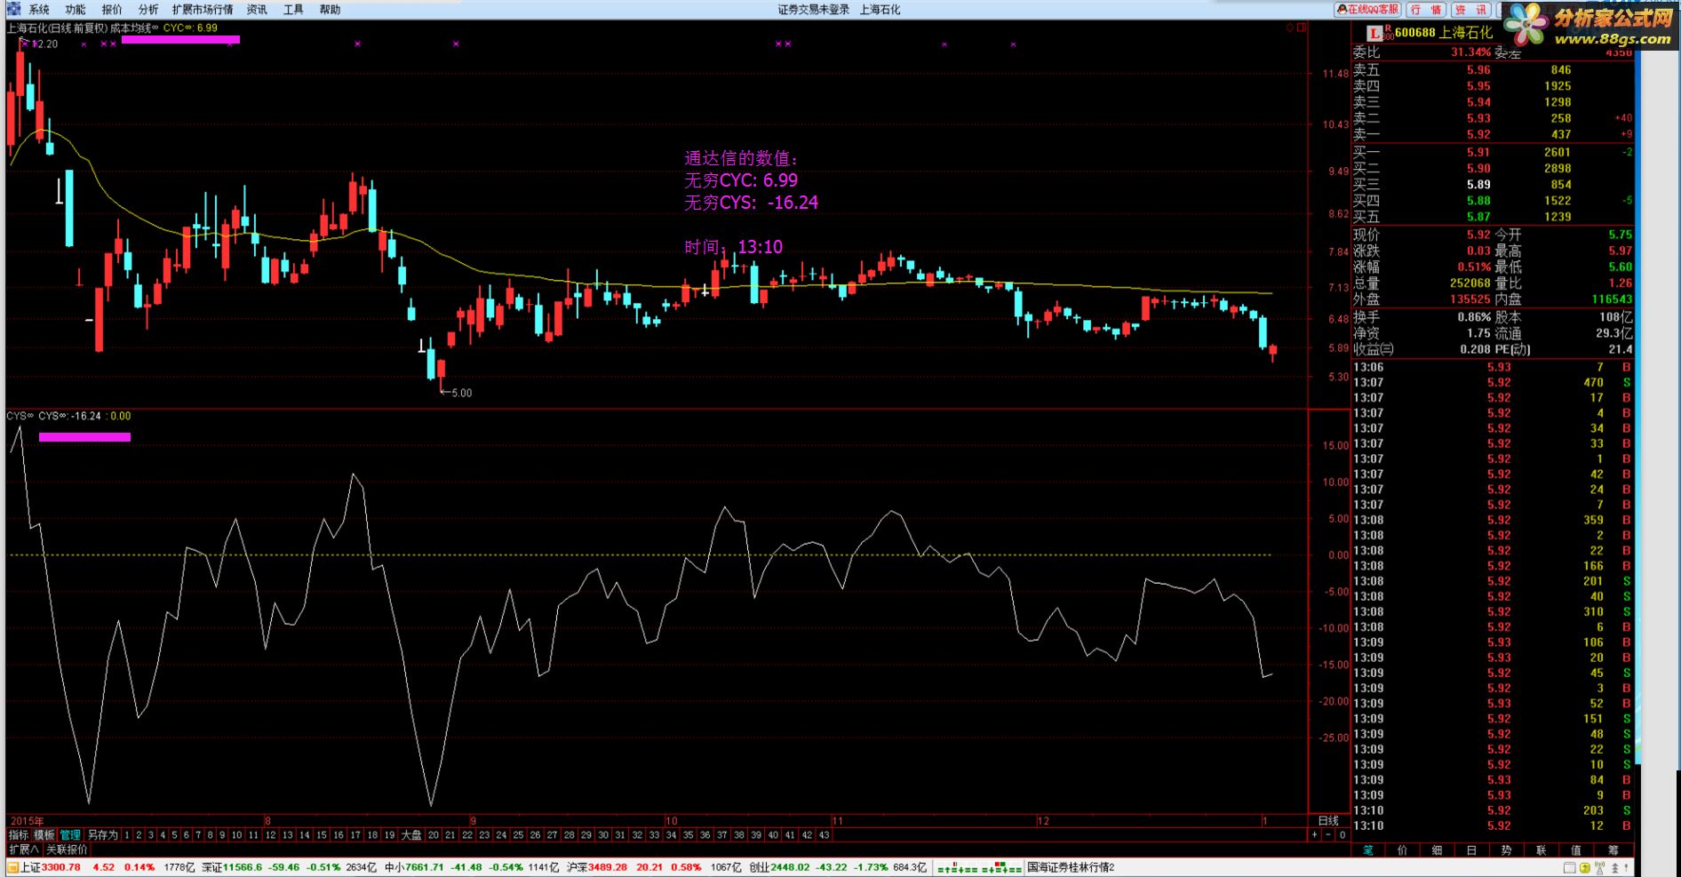Expand the 扩展∧ panel

(24, 850)
